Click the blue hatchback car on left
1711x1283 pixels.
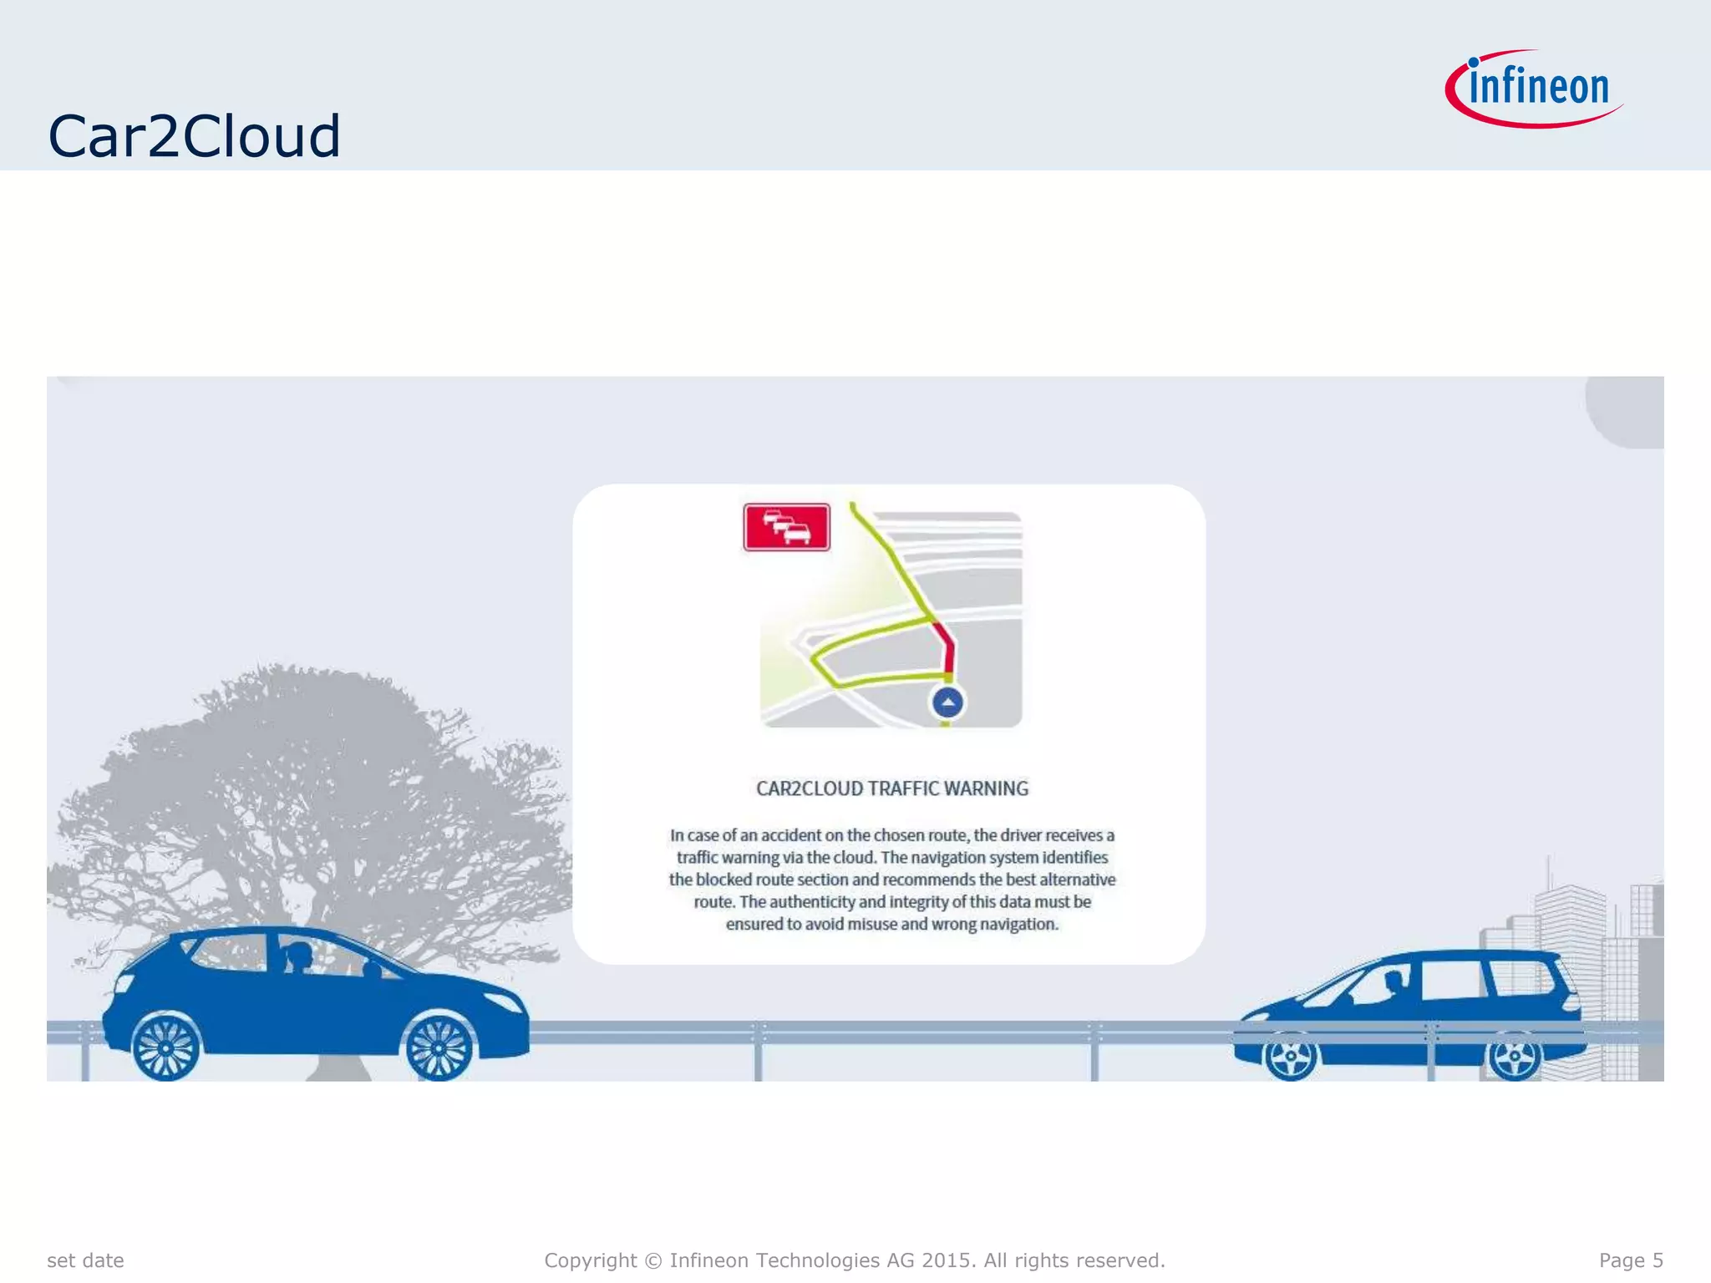point(315,1002)
